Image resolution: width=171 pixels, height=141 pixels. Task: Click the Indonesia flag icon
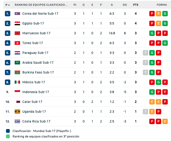pos(17,92)
